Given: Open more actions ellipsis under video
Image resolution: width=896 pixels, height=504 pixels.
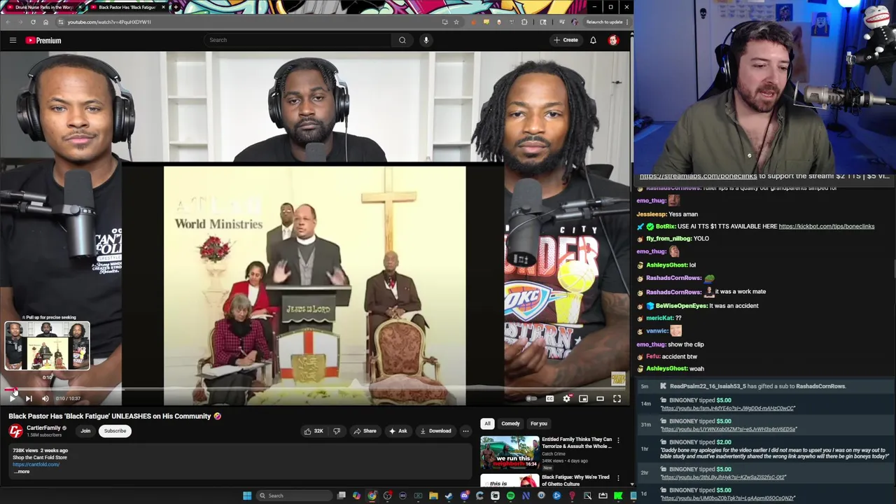Looking at the screenshot, I should (465, 430).
